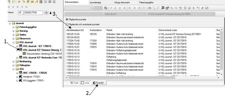225x100 pixels.
Task: Click the yellow letter A icon
Action: tap(36, 2)
